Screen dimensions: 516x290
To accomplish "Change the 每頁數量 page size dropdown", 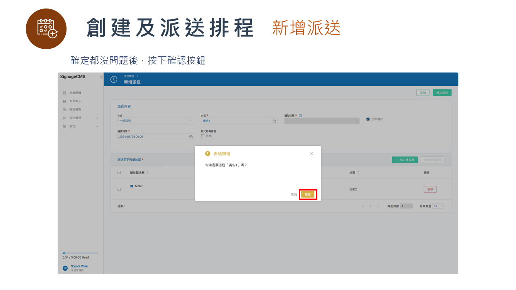I will (439, 205).
